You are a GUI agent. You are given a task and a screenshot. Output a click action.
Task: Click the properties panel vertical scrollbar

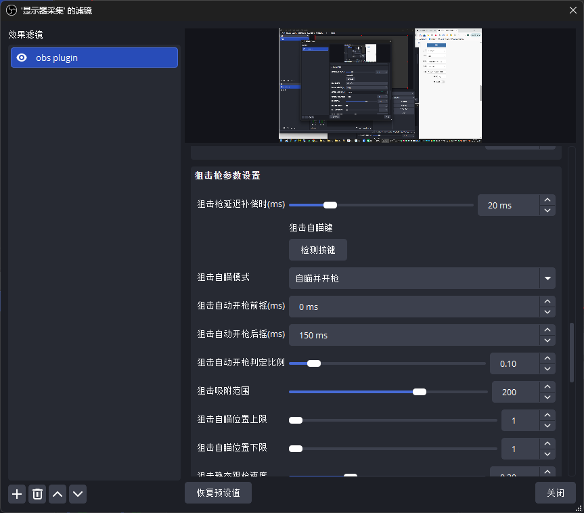[572, 353]
